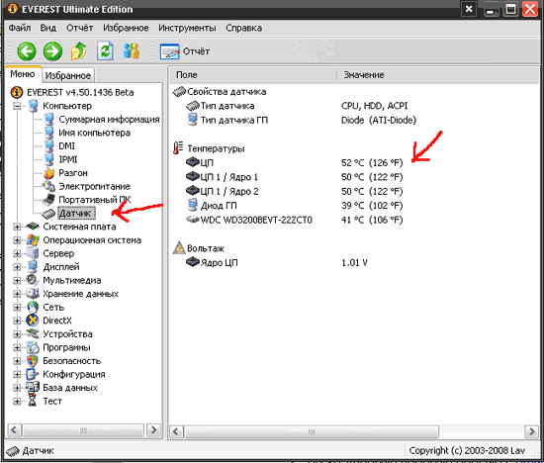Click the Конфигурация icon in tree
This screenshot has width=544, height=463.
(x=33, y=375)
